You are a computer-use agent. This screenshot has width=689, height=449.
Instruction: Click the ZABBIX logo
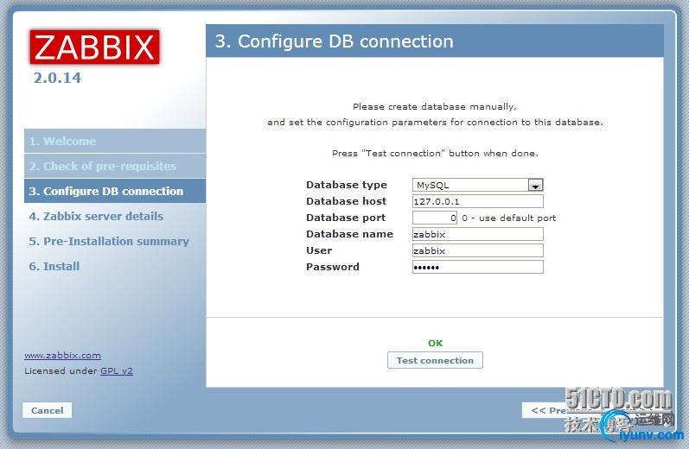coord(94,47)
